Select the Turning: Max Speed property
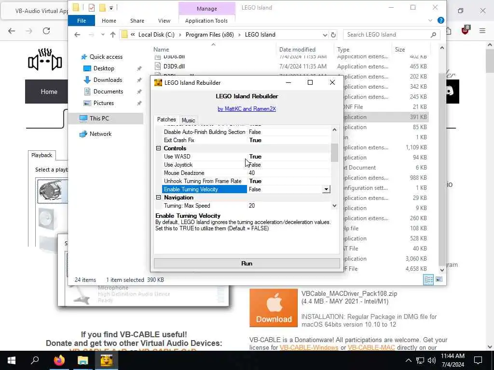 [246, 205]
